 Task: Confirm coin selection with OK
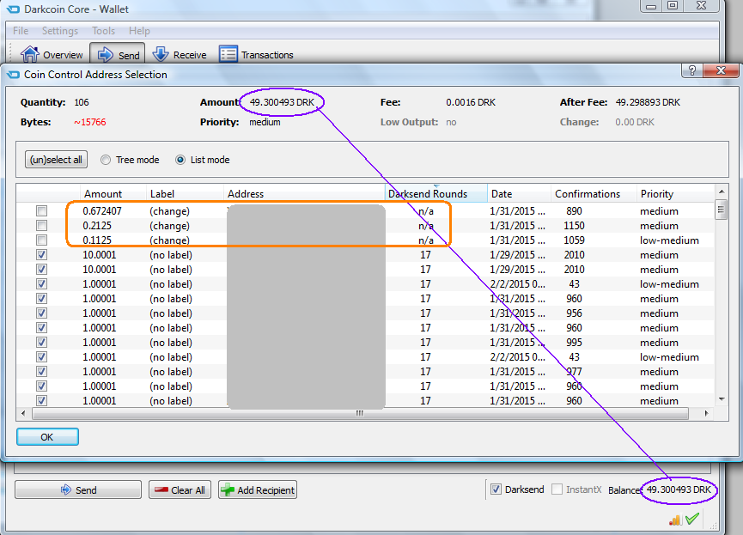pos(47,437)
